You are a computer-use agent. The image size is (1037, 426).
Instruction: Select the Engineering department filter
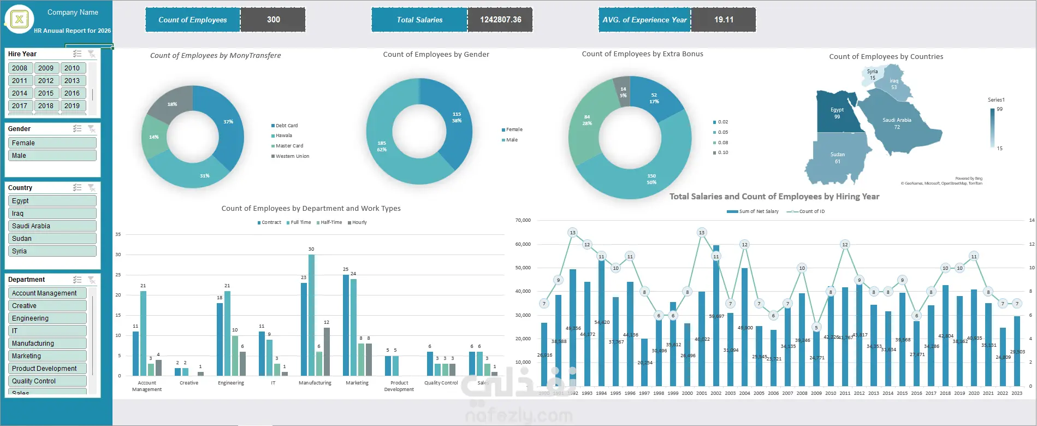48,318
